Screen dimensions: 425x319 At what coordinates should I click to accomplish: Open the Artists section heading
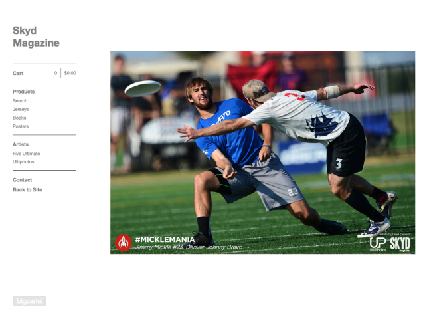(21, 144)
